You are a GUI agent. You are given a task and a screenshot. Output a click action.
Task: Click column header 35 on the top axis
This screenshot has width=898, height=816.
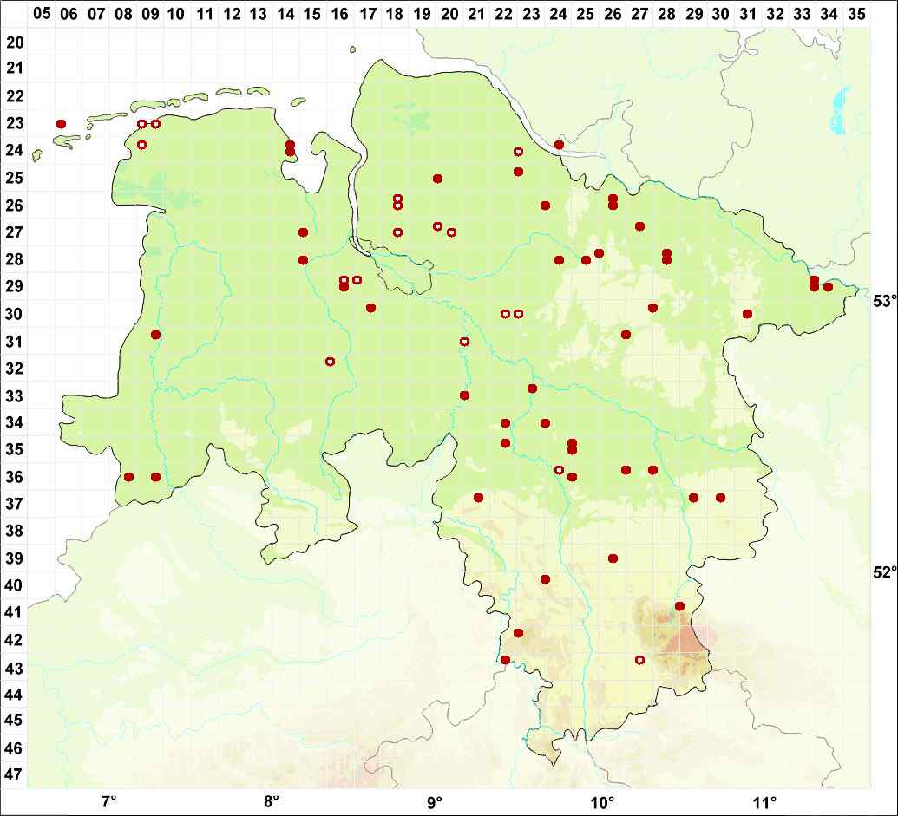(856, 14)
